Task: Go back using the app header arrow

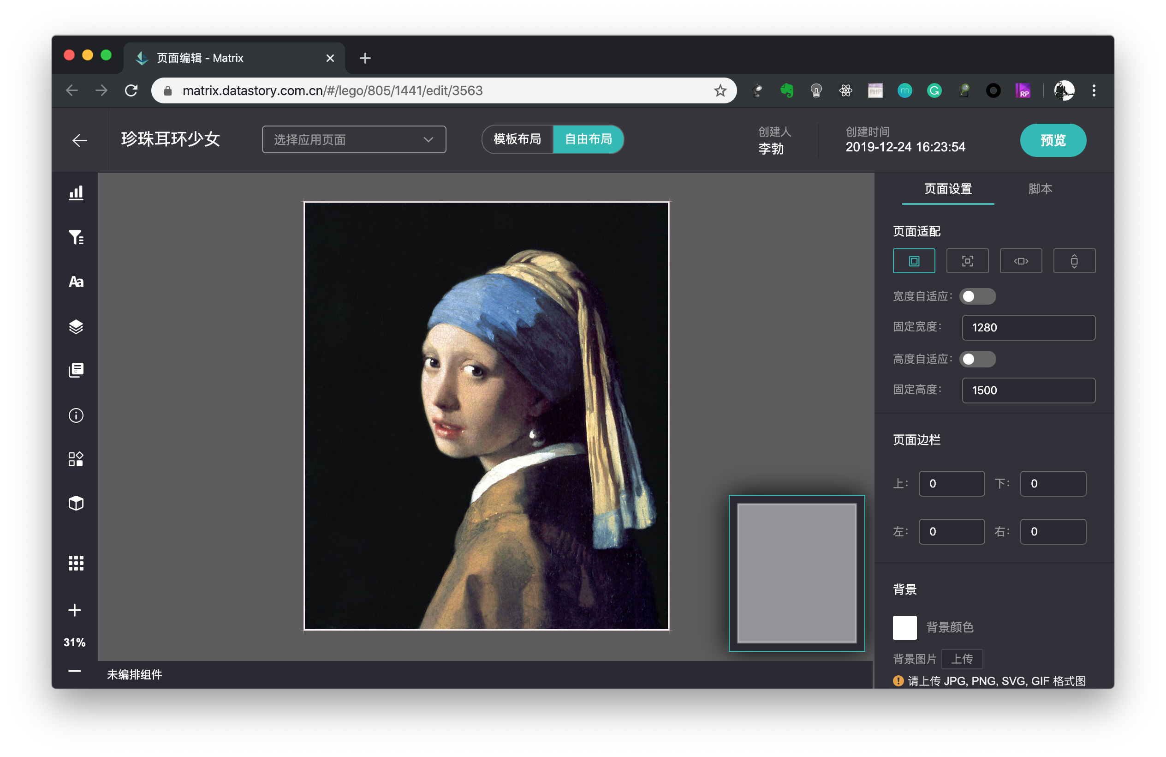Action: (x=79, y=141)
